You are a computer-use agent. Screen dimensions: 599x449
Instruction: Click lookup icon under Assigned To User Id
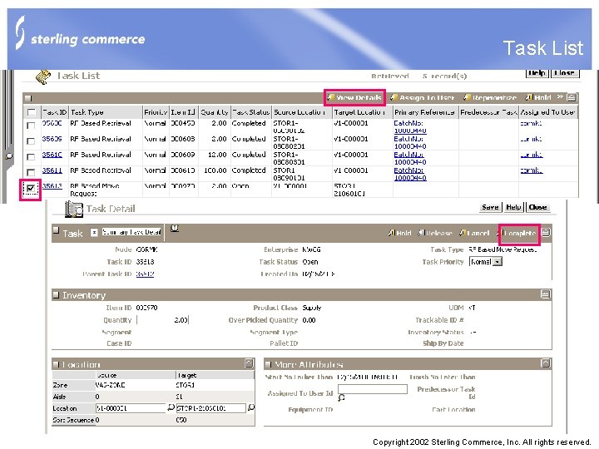pos(341,397)
